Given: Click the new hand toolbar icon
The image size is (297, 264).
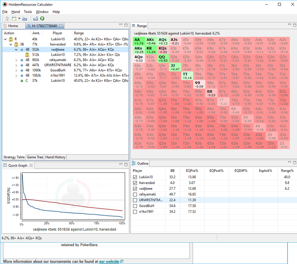Looking at the screenshot, I should click(14, 19).
